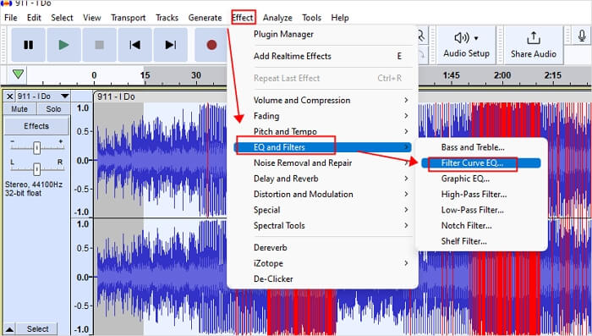Click the Pause button
This screenshot has width=592, height=336.
point(28,45)
